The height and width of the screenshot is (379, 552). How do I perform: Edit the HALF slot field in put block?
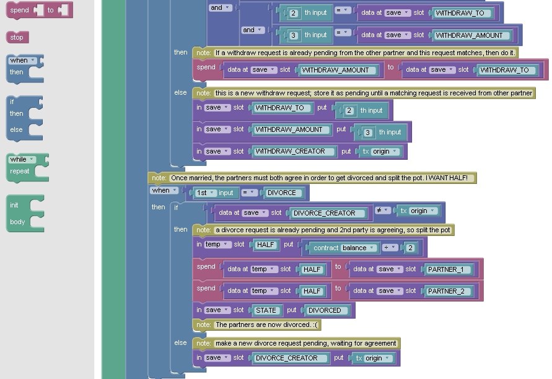coord(265,245)
